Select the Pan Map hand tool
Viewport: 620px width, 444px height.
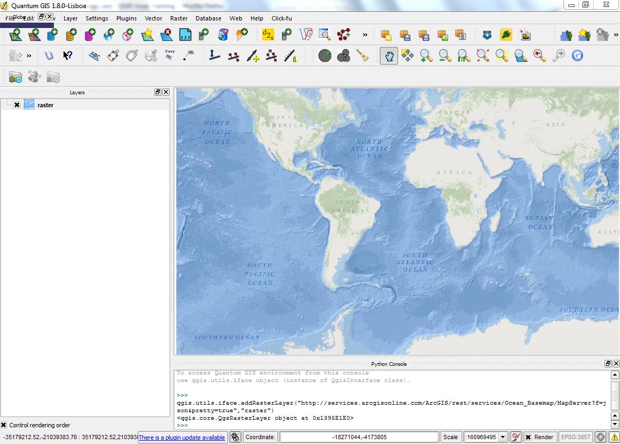click(x=388, y=55)
